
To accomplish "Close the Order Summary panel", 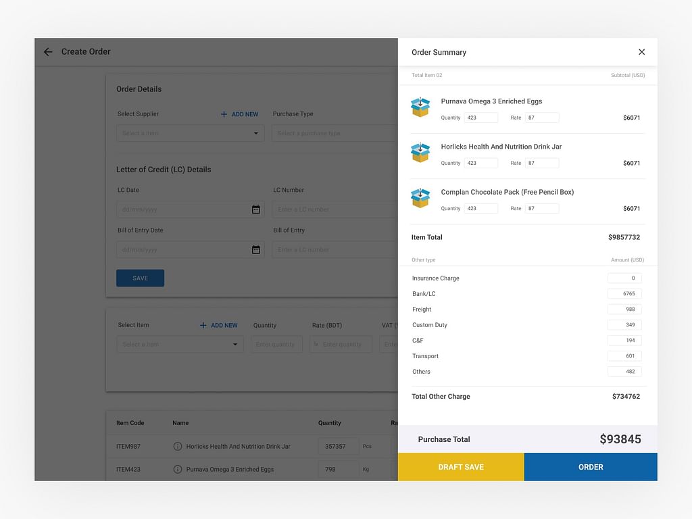I will click(641, 52).
